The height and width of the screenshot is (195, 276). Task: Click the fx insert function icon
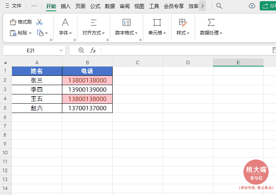click(x=93, y=51)
